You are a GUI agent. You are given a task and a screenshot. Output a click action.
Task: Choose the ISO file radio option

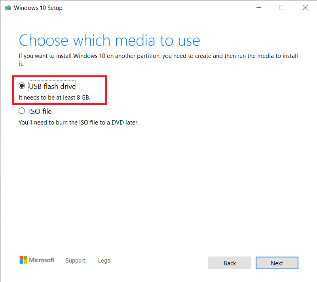[x=22, y=111]
